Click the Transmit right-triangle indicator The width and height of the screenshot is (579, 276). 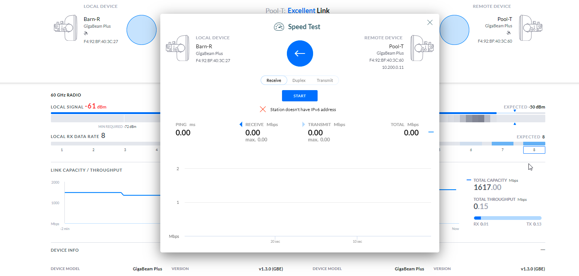point(304,125)
